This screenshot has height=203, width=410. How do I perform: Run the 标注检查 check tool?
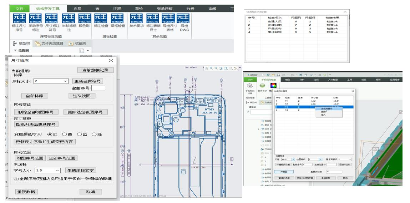click(101, 19)
